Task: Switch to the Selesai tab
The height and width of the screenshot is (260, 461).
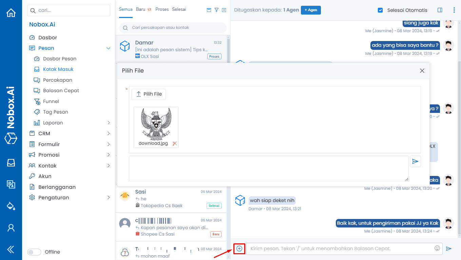Action: coord(179,9)
